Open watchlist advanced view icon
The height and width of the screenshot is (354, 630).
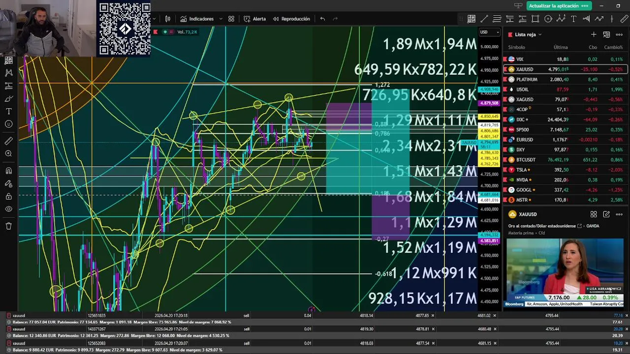(x=606, y=34)
